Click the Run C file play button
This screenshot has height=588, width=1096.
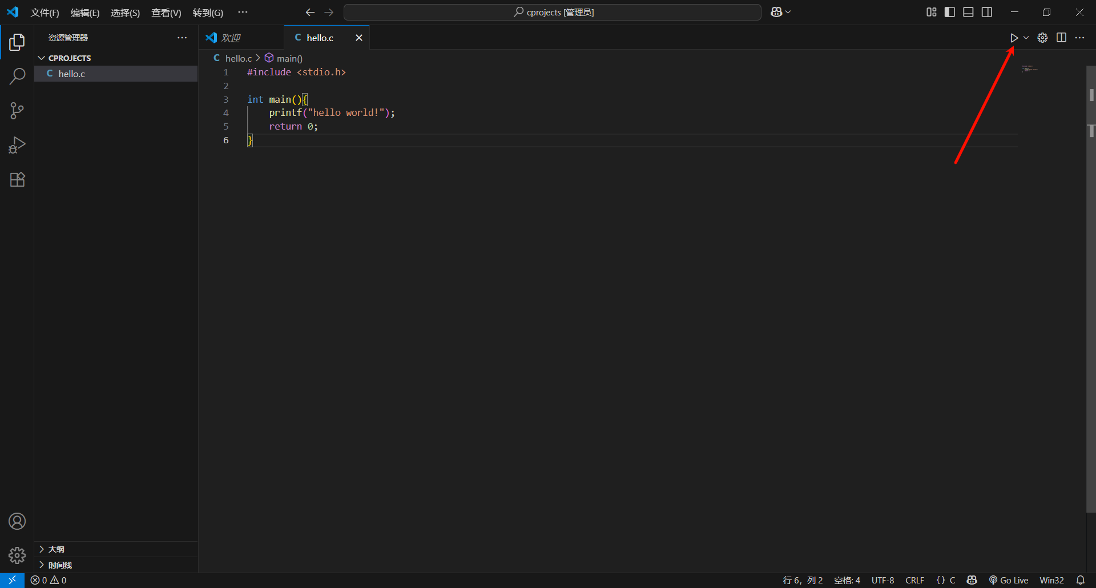(1014, 38)
